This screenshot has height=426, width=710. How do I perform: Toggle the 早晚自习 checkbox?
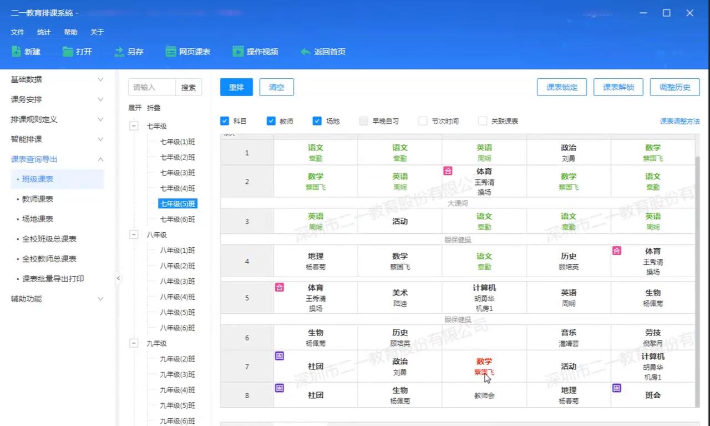coord(364,121)
